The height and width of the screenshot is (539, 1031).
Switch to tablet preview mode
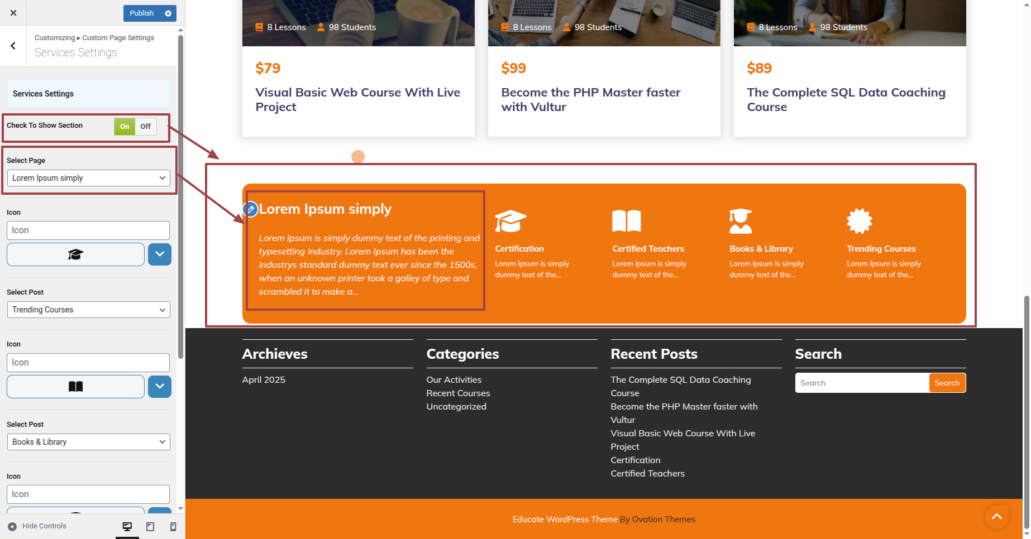click(150, 526)
